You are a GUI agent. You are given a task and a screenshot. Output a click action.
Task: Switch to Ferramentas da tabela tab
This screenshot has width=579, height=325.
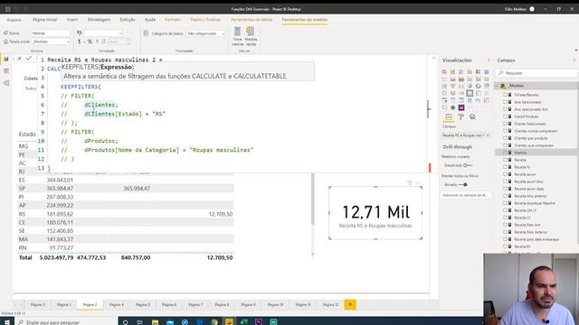coord(252,20)
